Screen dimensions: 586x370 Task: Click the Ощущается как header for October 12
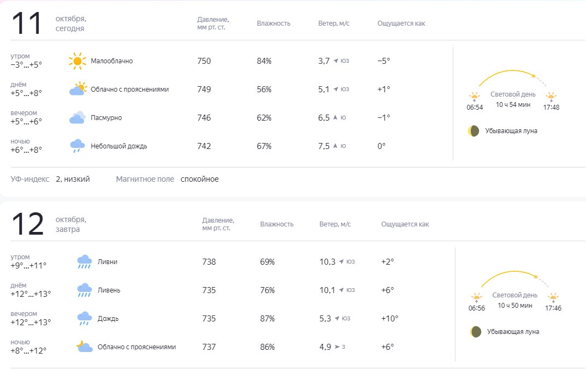[405, 224]
